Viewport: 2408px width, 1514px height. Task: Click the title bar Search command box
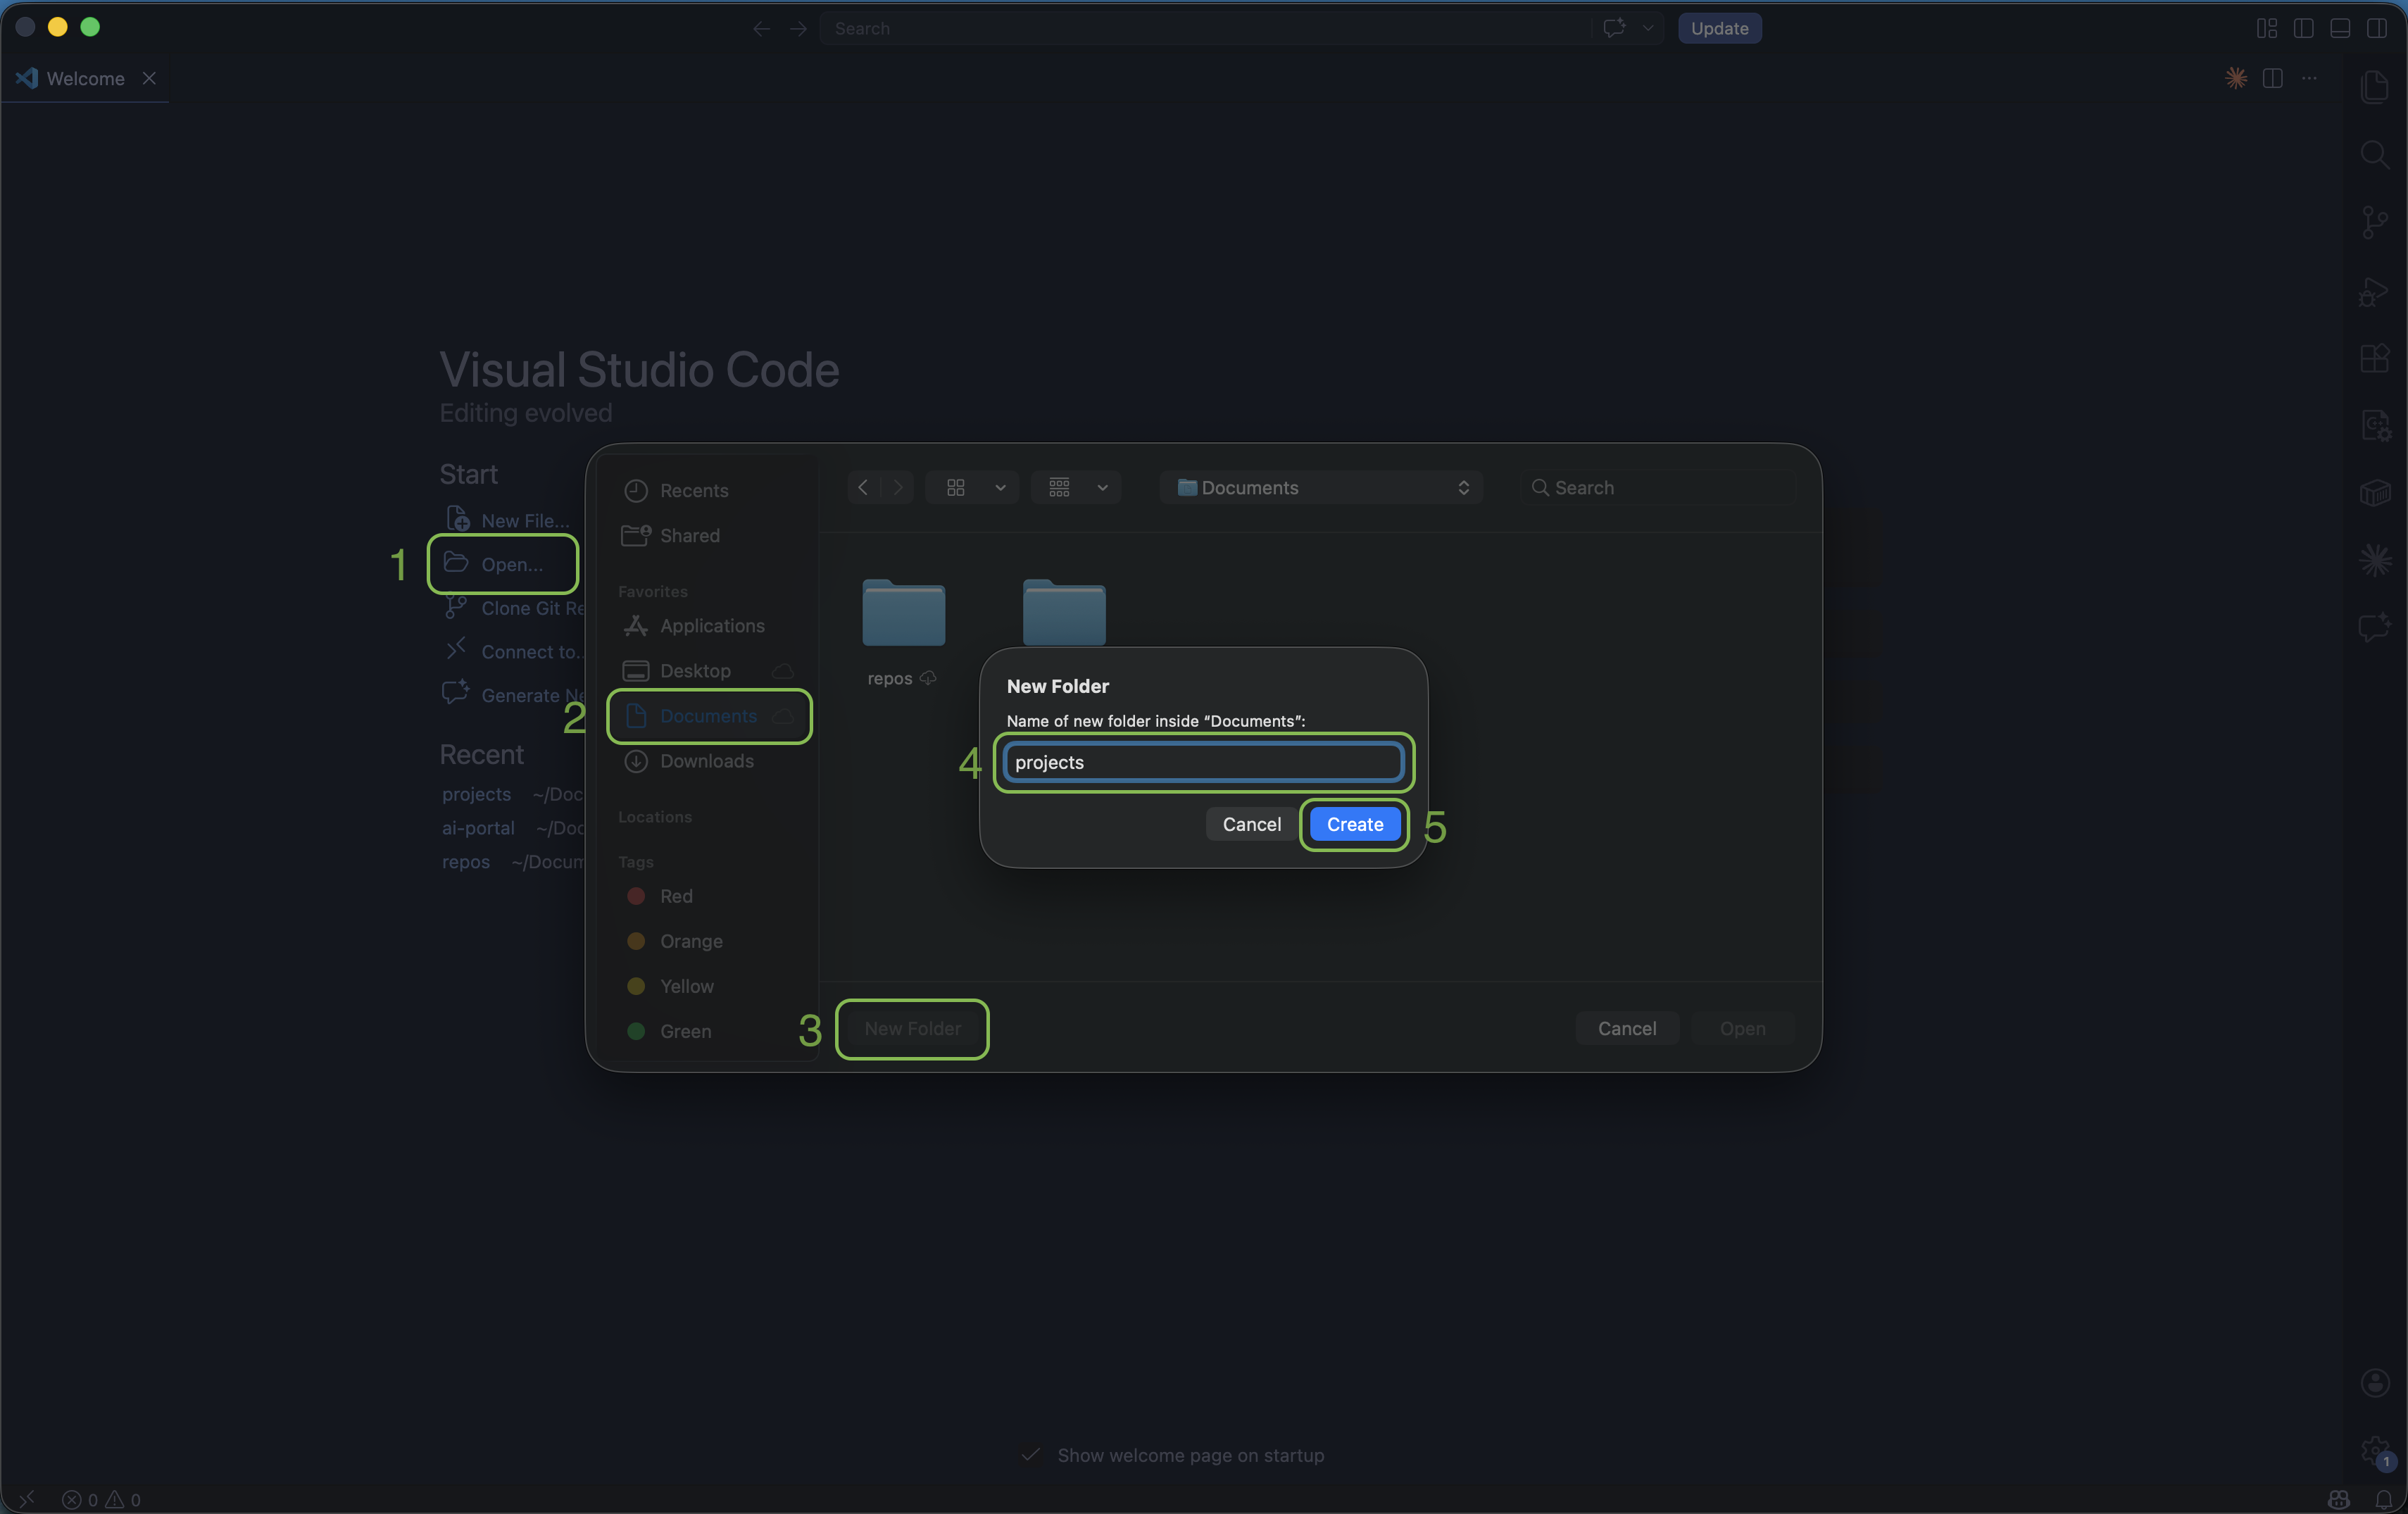pos(1205,28)
